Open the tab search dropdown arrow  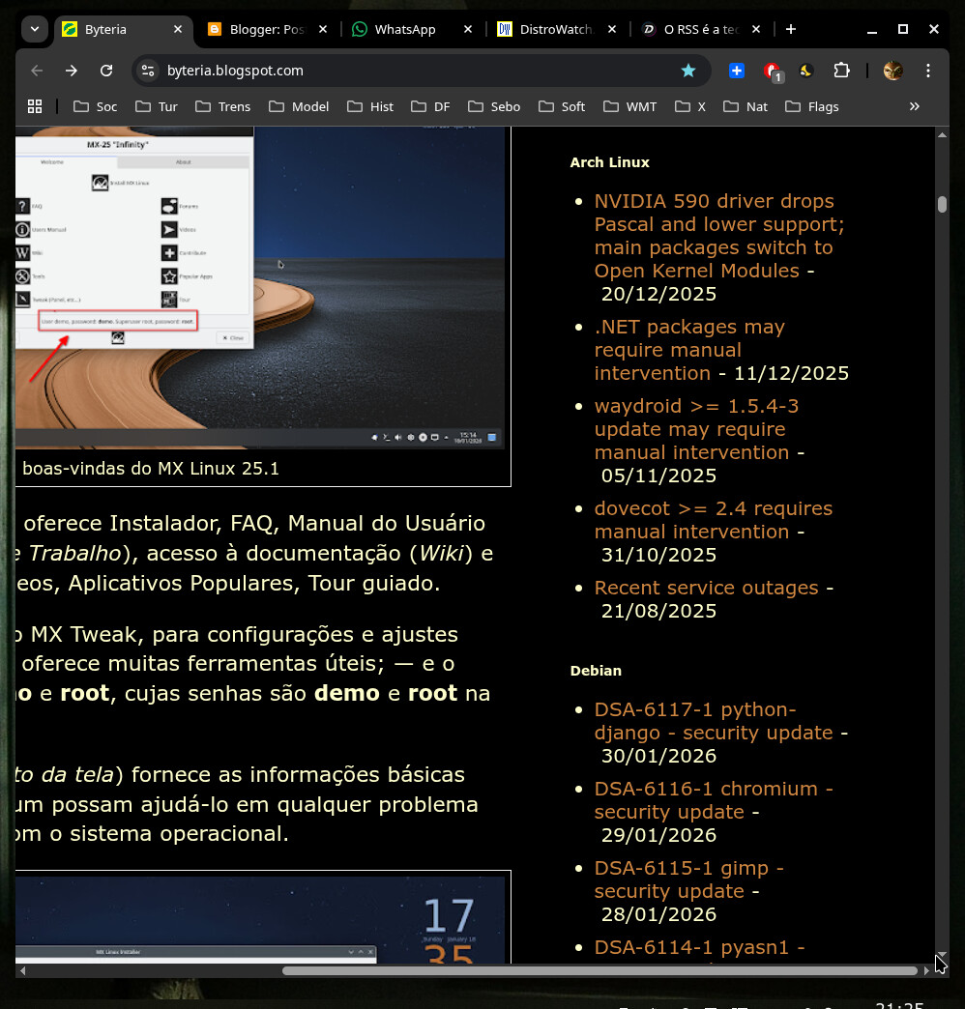click(35, 29)
